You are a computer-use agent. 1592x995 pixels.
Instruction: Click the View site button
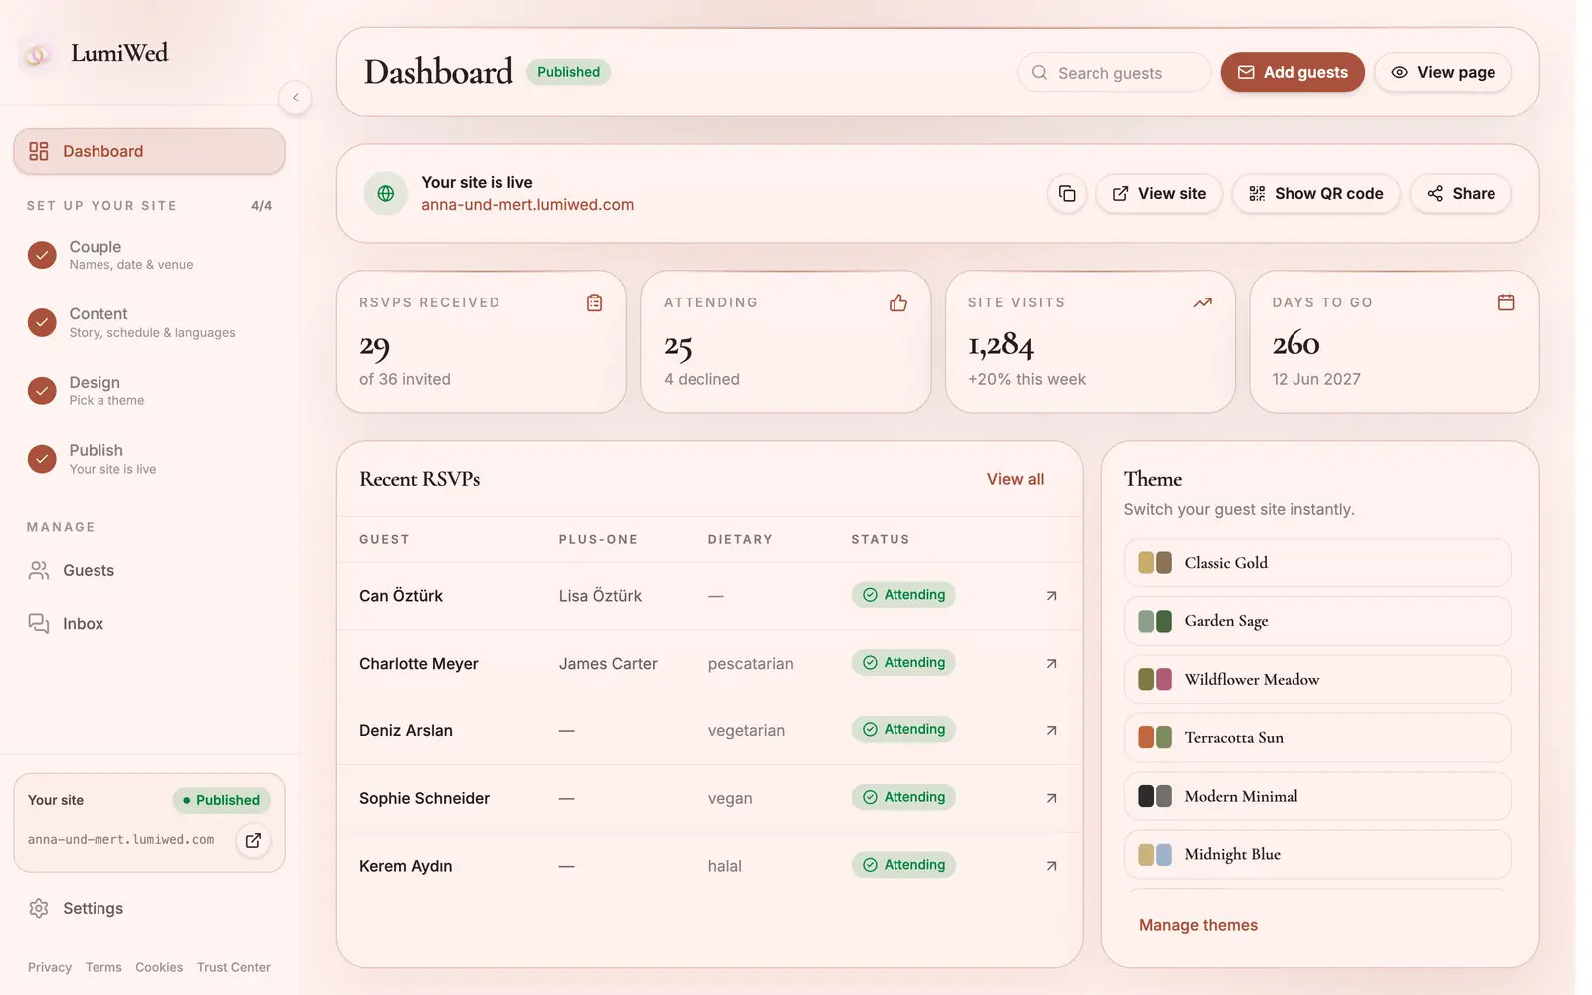pyautogui.click(x=1159, y=194)
